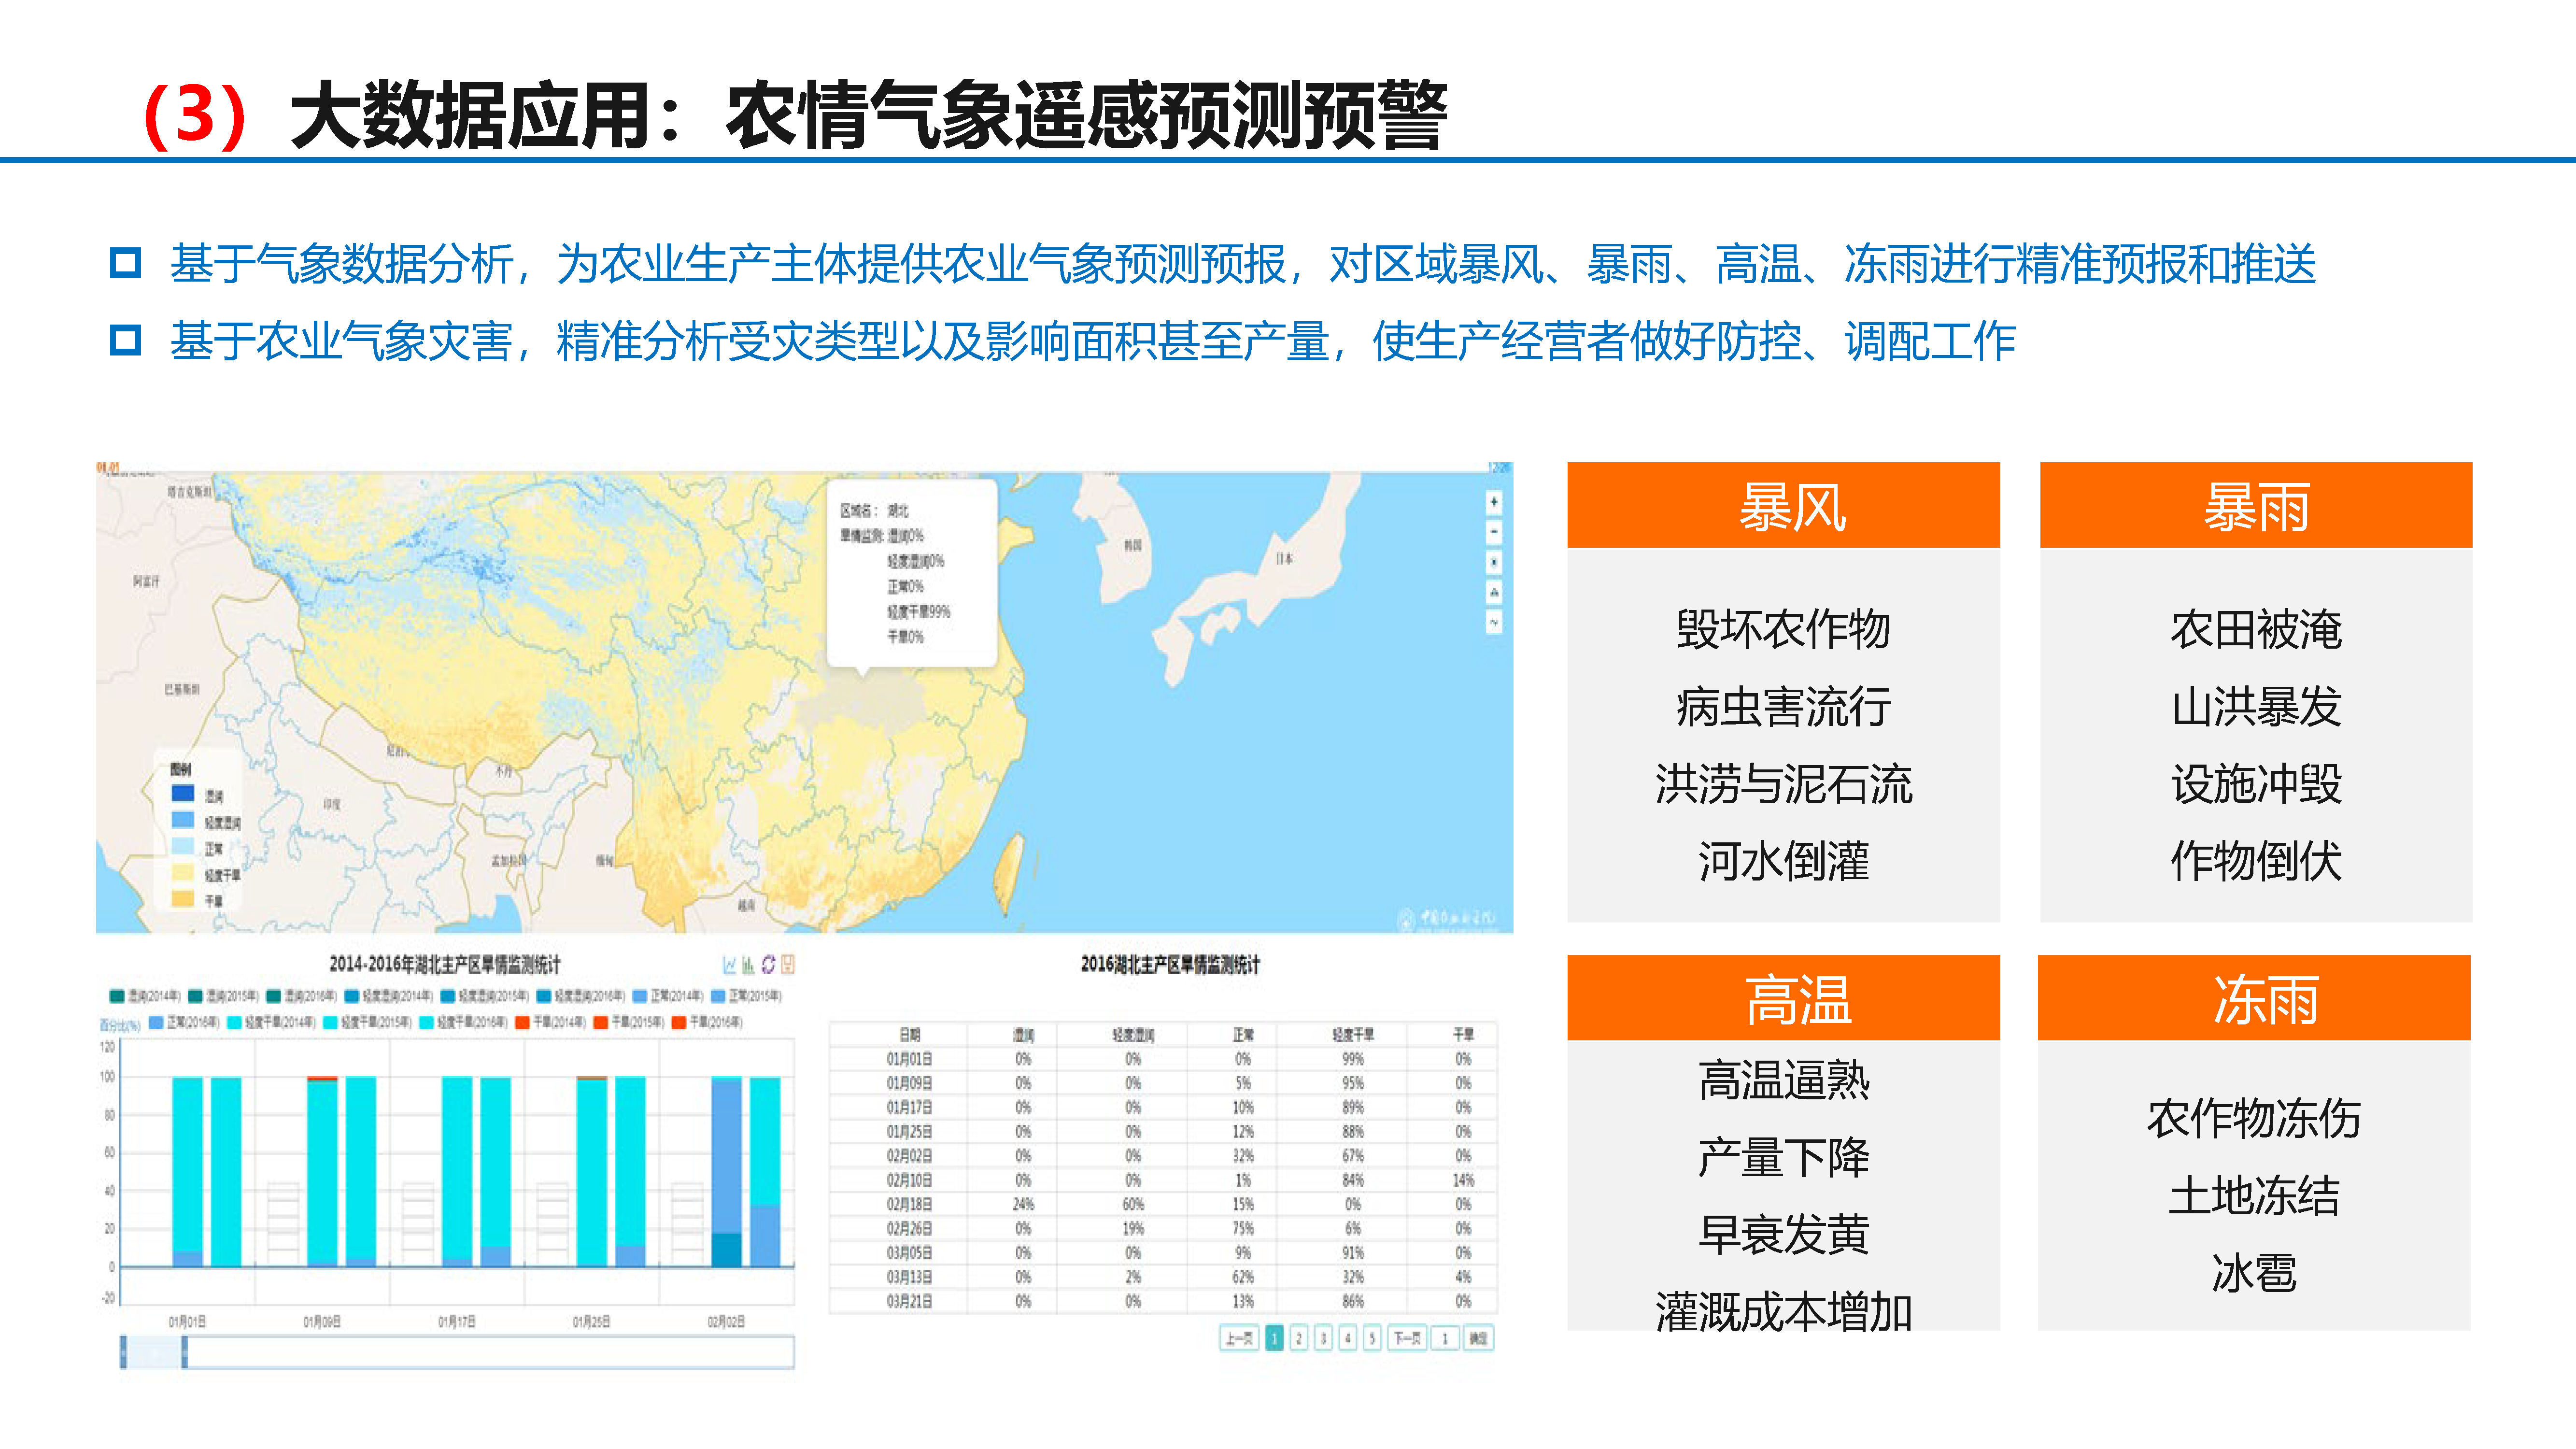
Task: Click the 冰雹 text under 冻雨
Action: [2254, 1273]
